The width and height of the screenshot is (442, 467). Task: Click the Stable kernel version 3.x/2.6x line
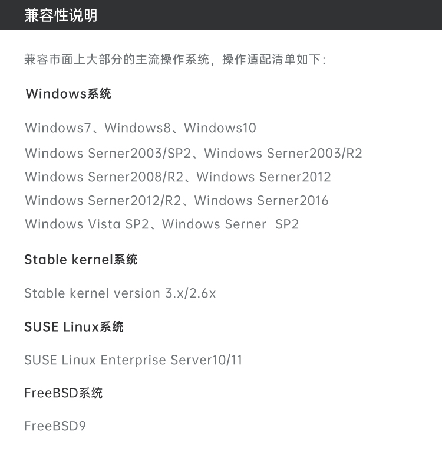pyautogui.click(x=120, y=293)
